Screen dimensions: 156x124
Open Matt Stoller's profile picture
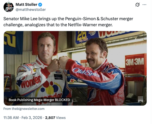coord(9,7)
